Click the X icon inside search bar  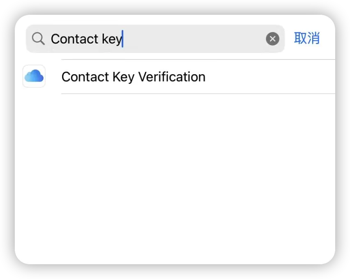272,39
